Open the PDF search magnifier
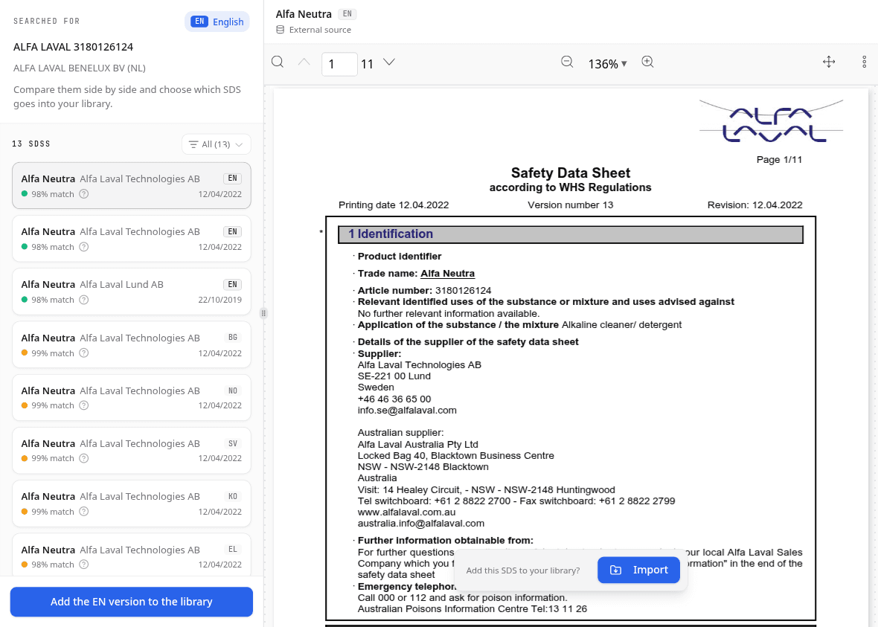Viewport: 878px width, 627px height. click(x=278, y=62)
